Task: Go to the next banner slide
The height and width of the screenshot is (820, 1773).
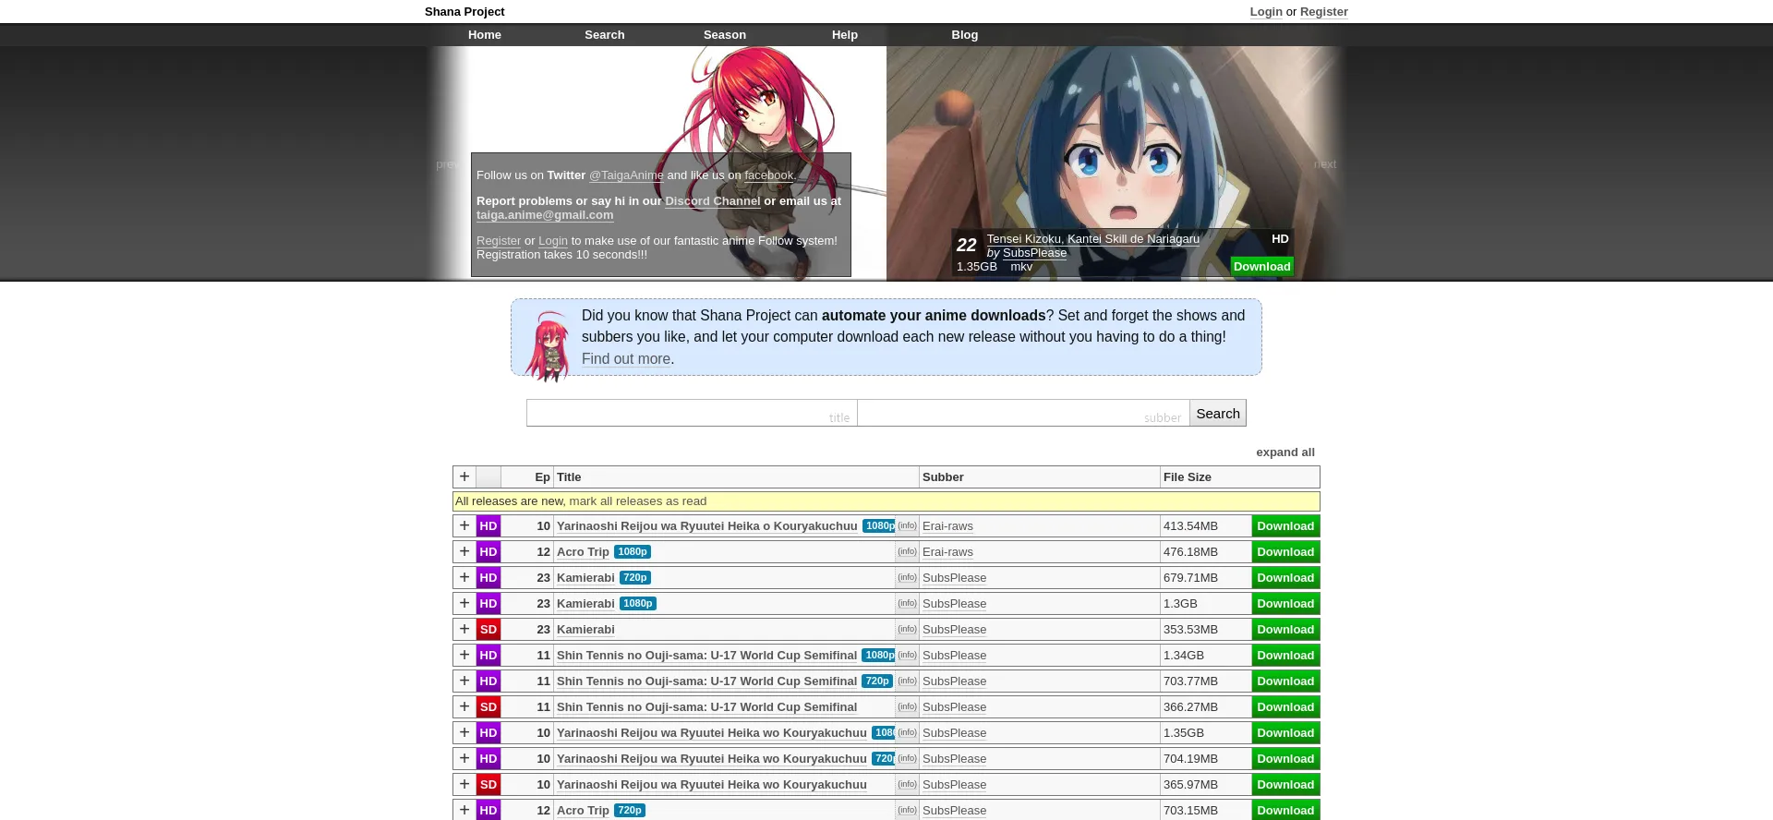Action: point(1325,163)
